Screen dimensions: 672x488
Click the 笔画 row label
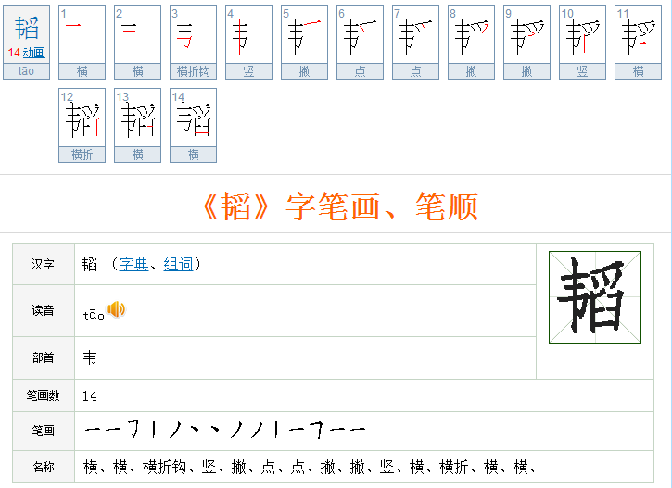click(x=44, y=431)
